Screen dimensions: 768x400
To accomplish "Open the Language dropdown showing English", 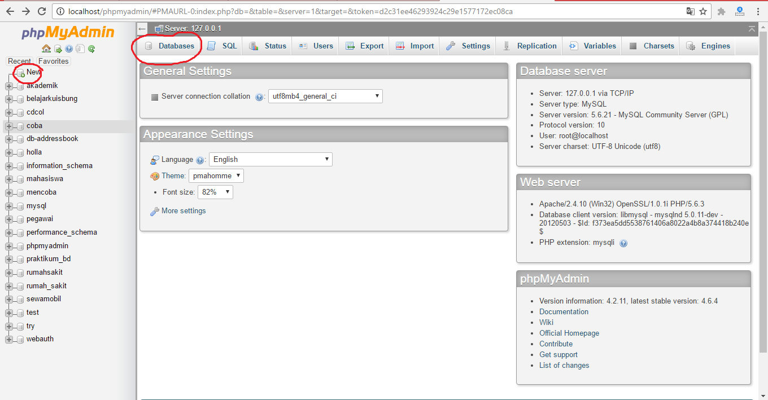I will pos(270,160).
